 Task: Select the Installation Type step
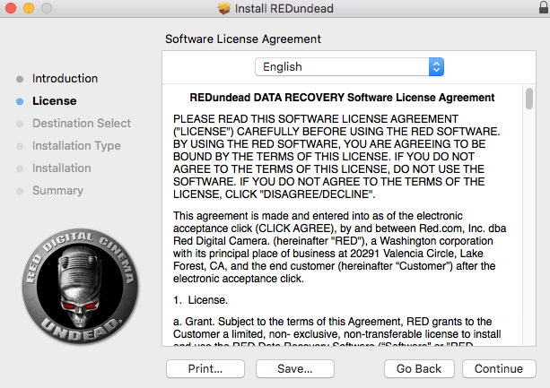(76, 146)
